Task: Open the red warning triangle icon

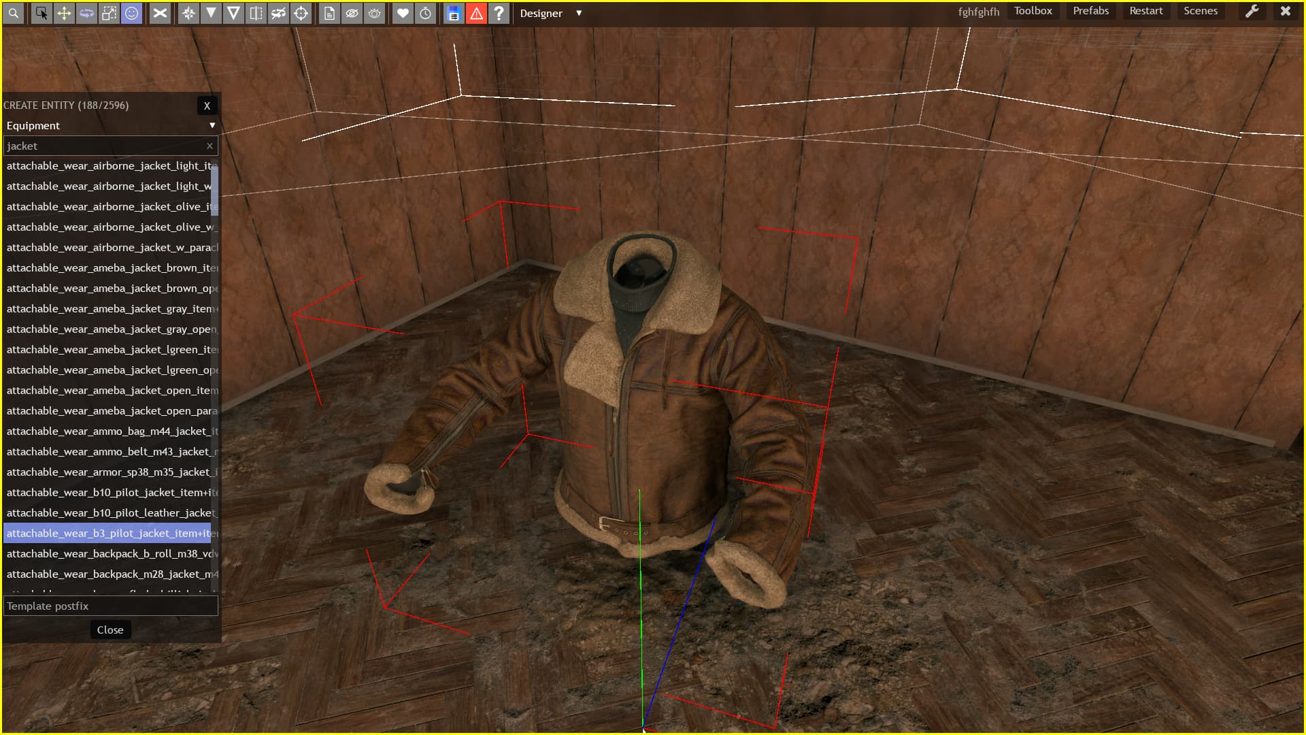Action: (476, 13)
